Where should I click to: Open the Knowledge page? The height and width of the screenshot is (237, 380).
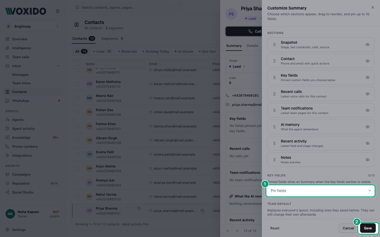32,137
